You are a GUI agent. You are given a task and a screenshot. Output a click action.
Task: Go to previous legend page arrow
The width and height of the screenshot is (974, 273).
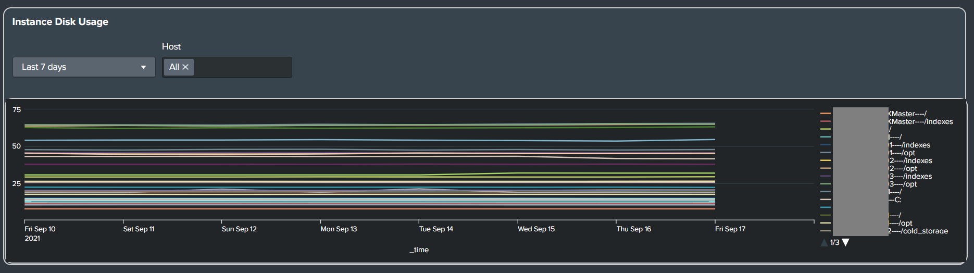tap(824, 242)
